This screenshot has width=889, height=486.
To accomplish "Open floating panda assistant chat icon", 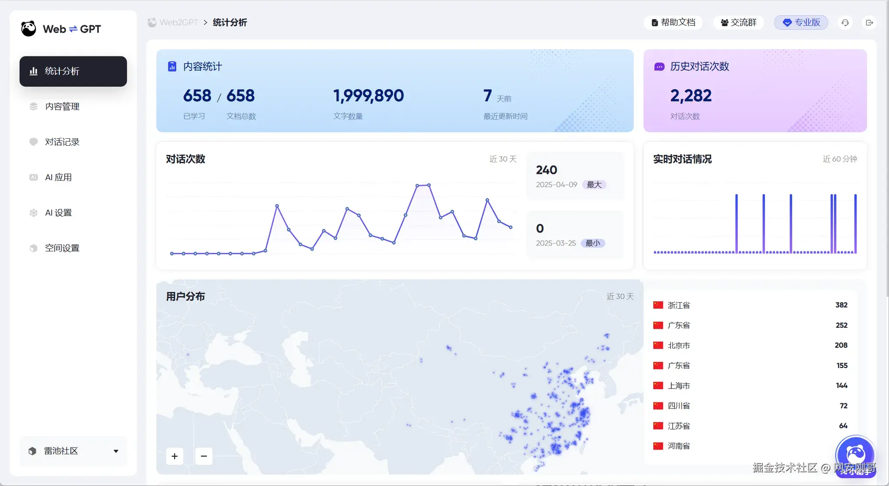I will pyautogui.click(x=855, y=454).
